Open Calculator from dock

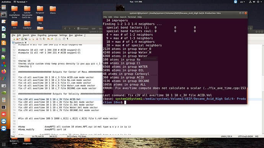[4, 100]
